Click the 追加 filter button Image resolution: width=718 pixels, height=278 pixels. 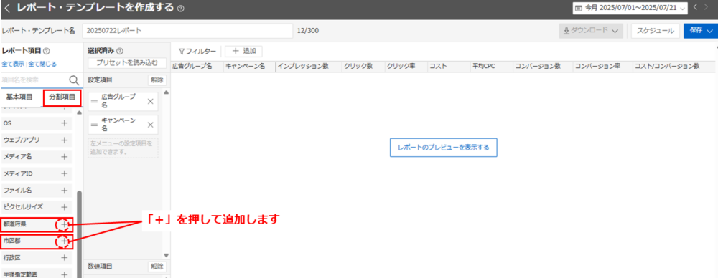[x=243, y=51]
